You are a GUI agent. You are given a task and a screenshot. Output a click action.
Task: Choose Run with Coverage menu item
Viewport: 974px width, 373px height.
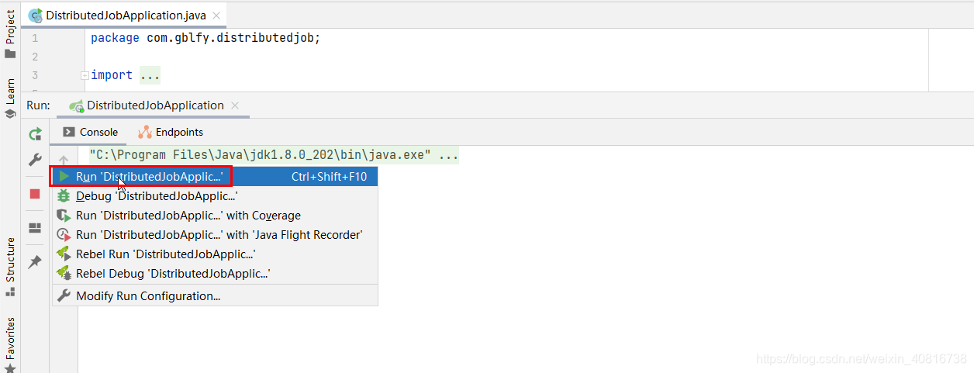point(215,216)
